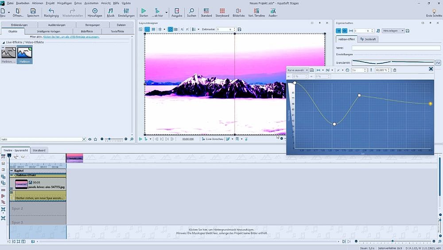This screenshot has width=443, height=250.
Task: Delete curve point with trash icon
Action: [395, 70]
